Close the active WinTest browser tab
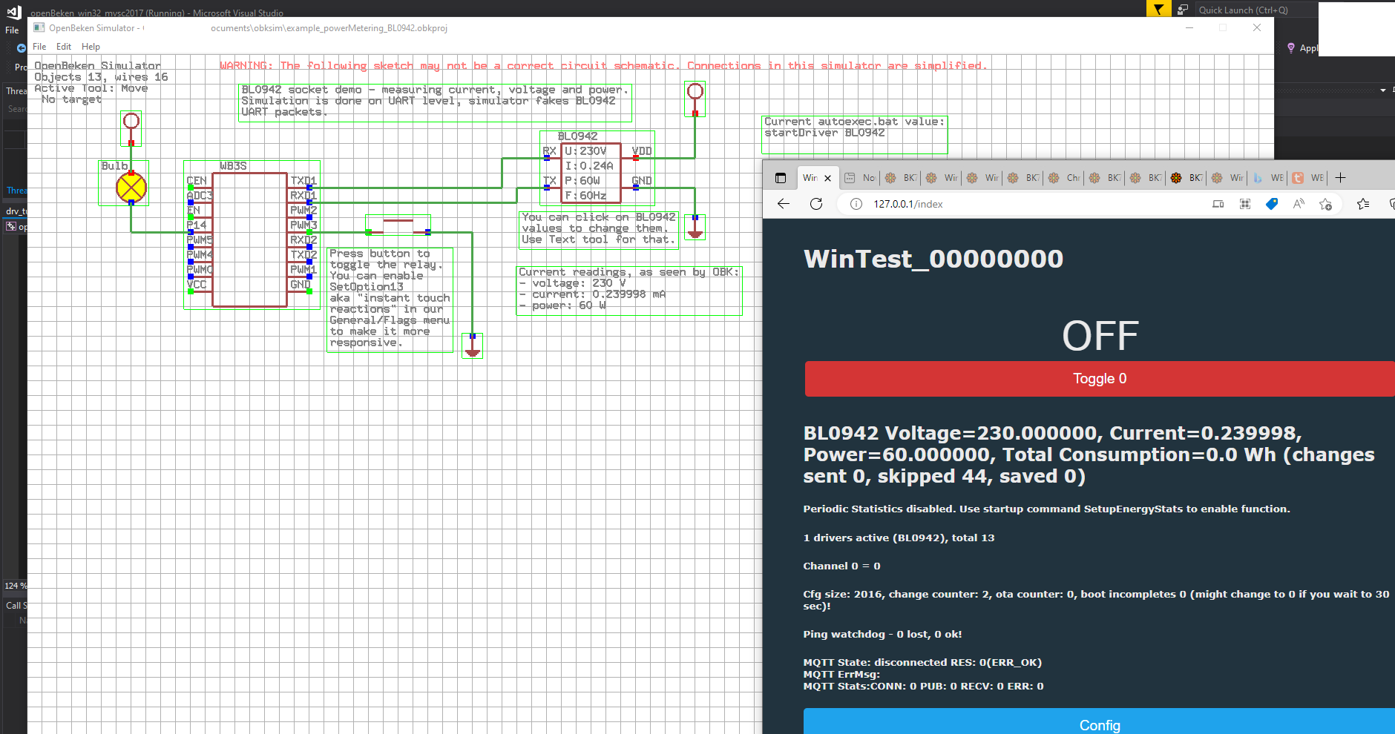This screenshot has height=734, width=1395. [827, 178]
